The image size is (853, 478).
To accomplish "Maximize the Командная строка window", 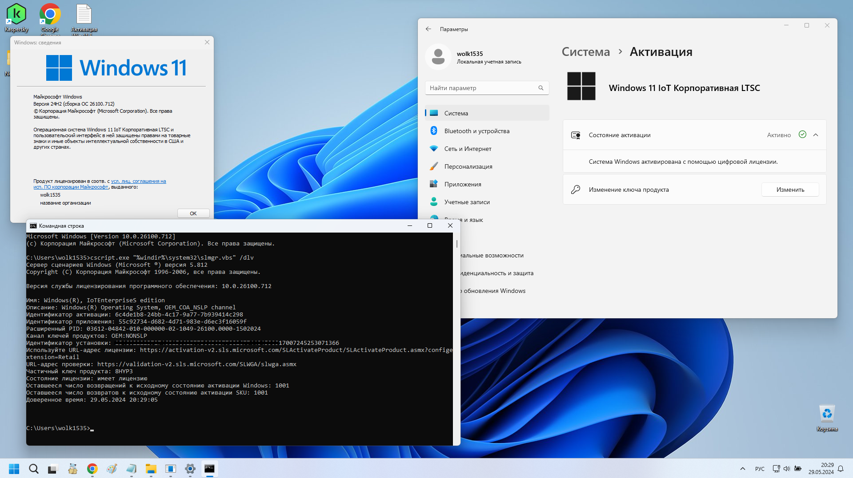I will click(x=430, y=225).
